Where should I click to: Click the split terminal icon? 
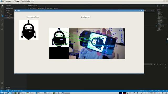point(157,64)
